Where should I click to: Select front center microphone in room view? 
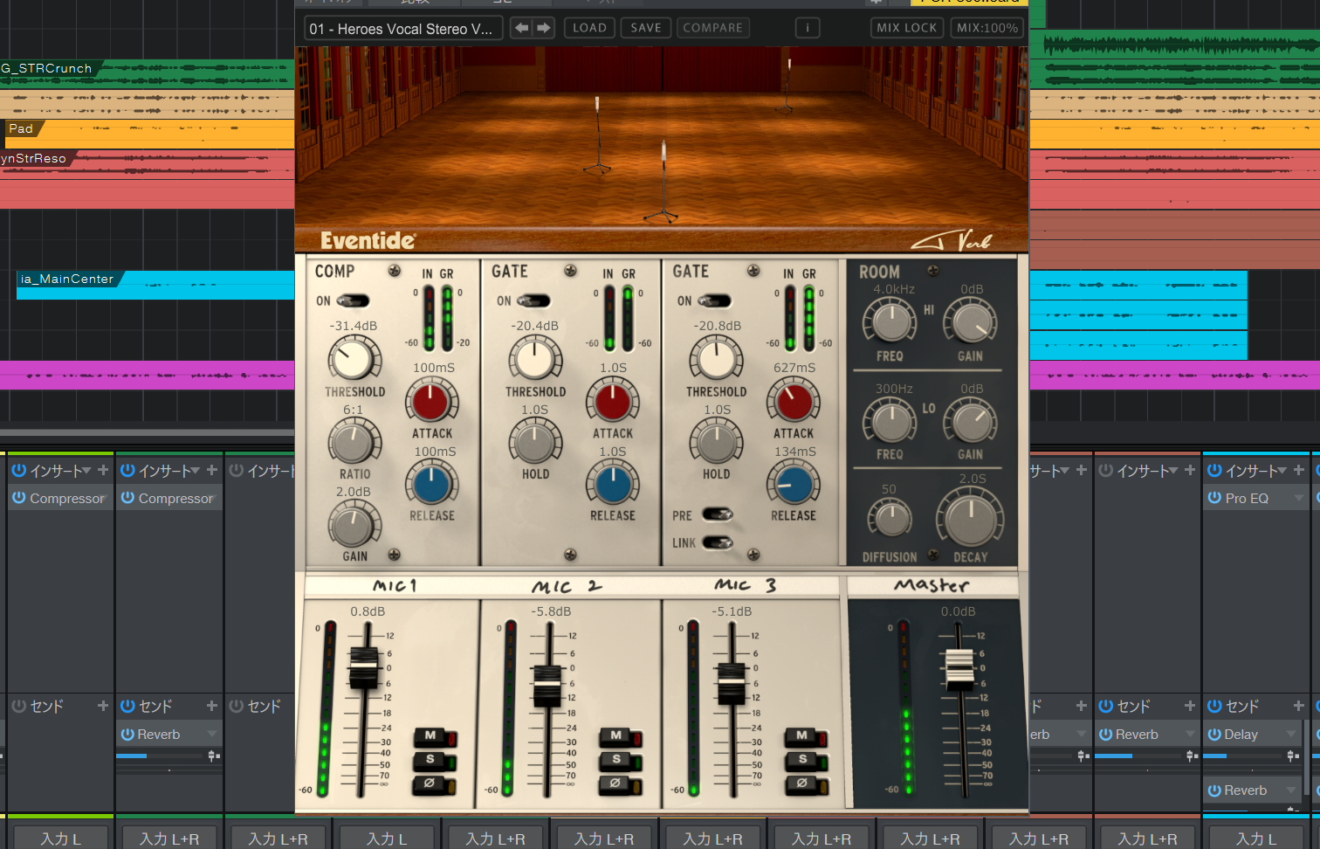pos(663,182)
